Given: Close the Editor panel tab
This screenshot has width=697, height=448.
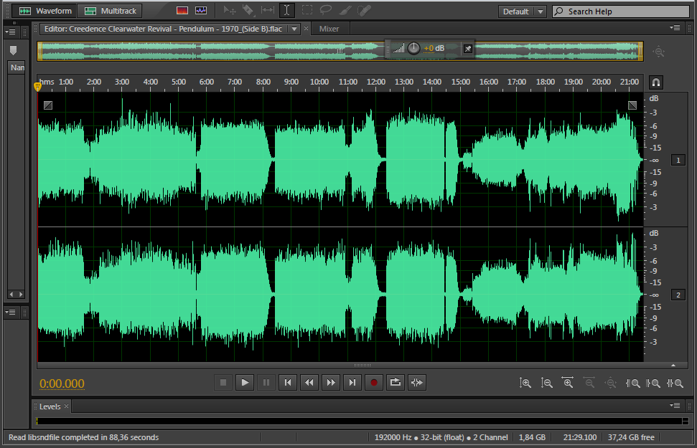Looking at the screenshot, I should pos(306,29).
